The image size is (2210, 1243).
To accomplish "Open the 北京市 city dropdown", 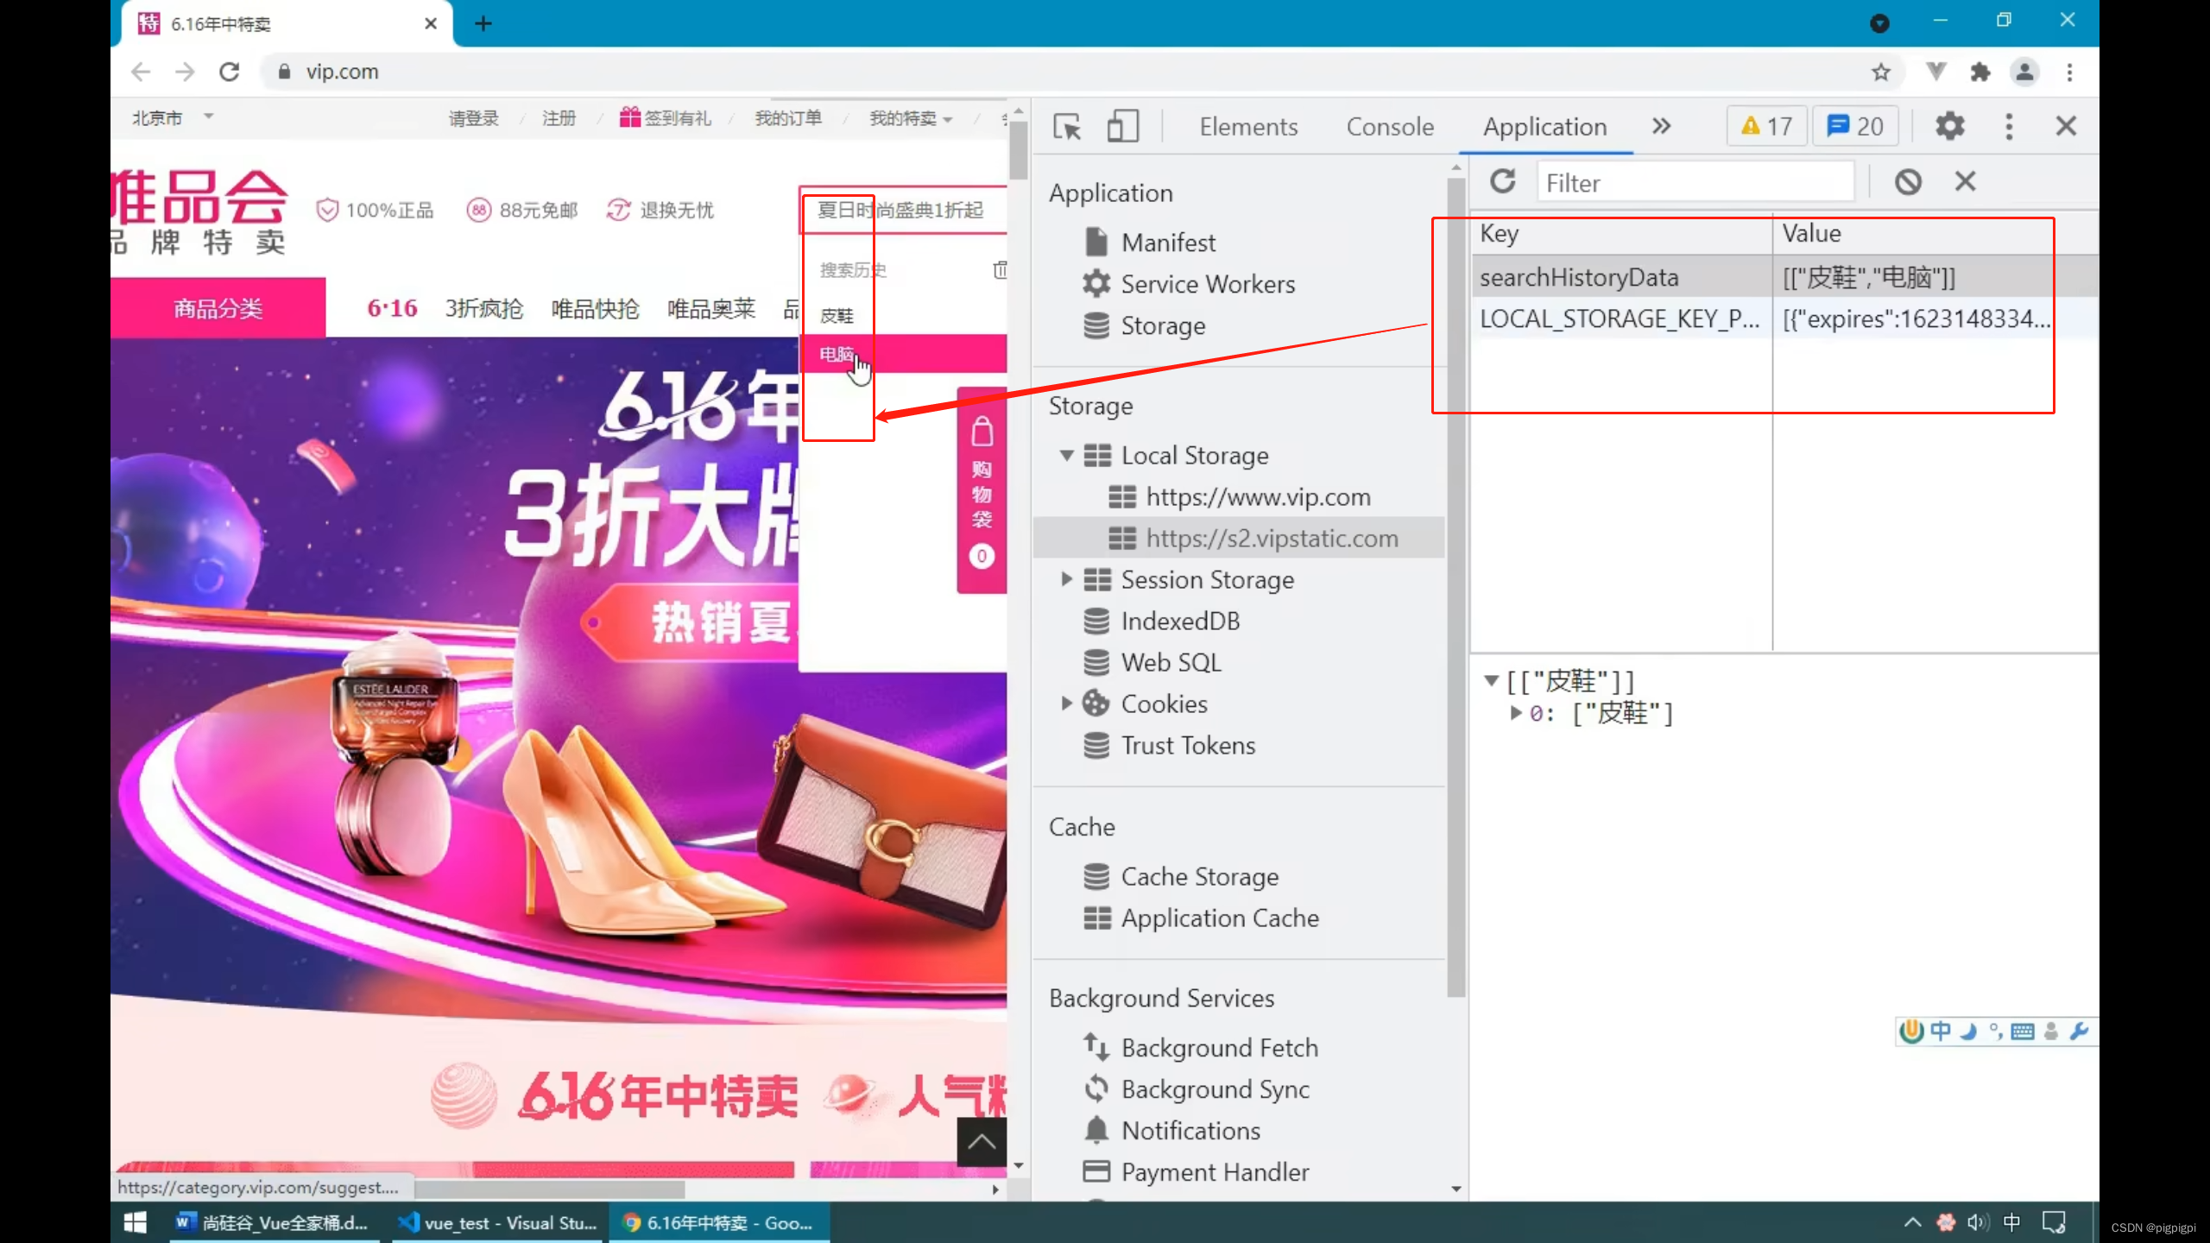I will click(172, 117).
